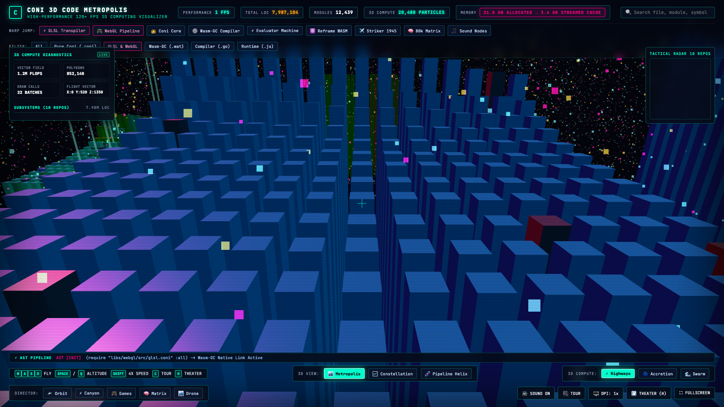The width and height of the screenshot is (724, 407).
Task: Click the Coni logo icon in header
Action: [15, 12]
